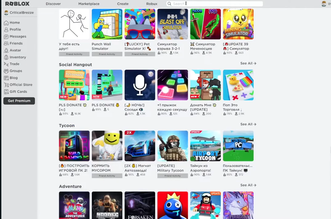Open the Marketplace menu item
The image size is (331, 219).
(x=89, y=4)
